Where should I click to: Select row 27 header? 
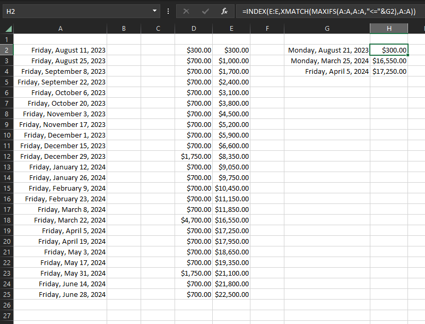[7, 316]
